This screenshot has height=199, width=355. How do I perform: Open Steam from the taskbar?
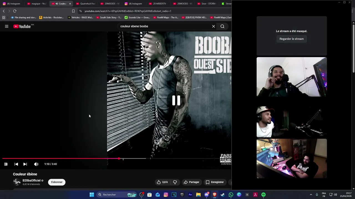point(223,195)
